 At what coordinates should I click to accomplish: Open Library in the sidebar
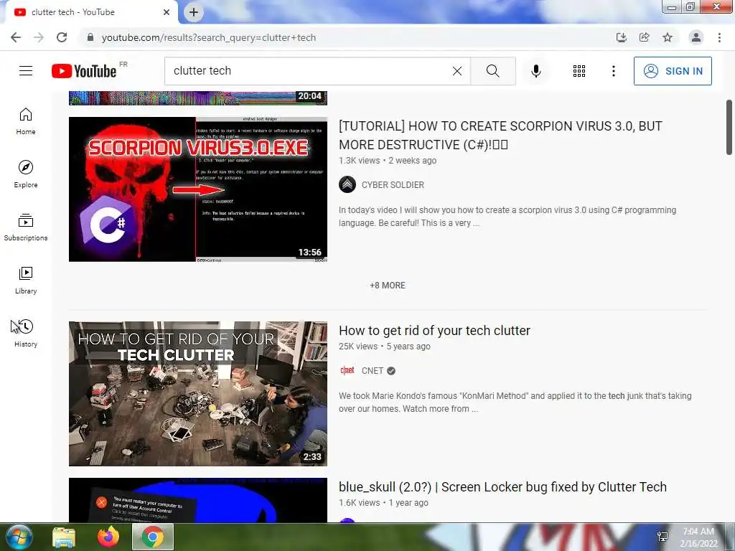pos(26,281)
